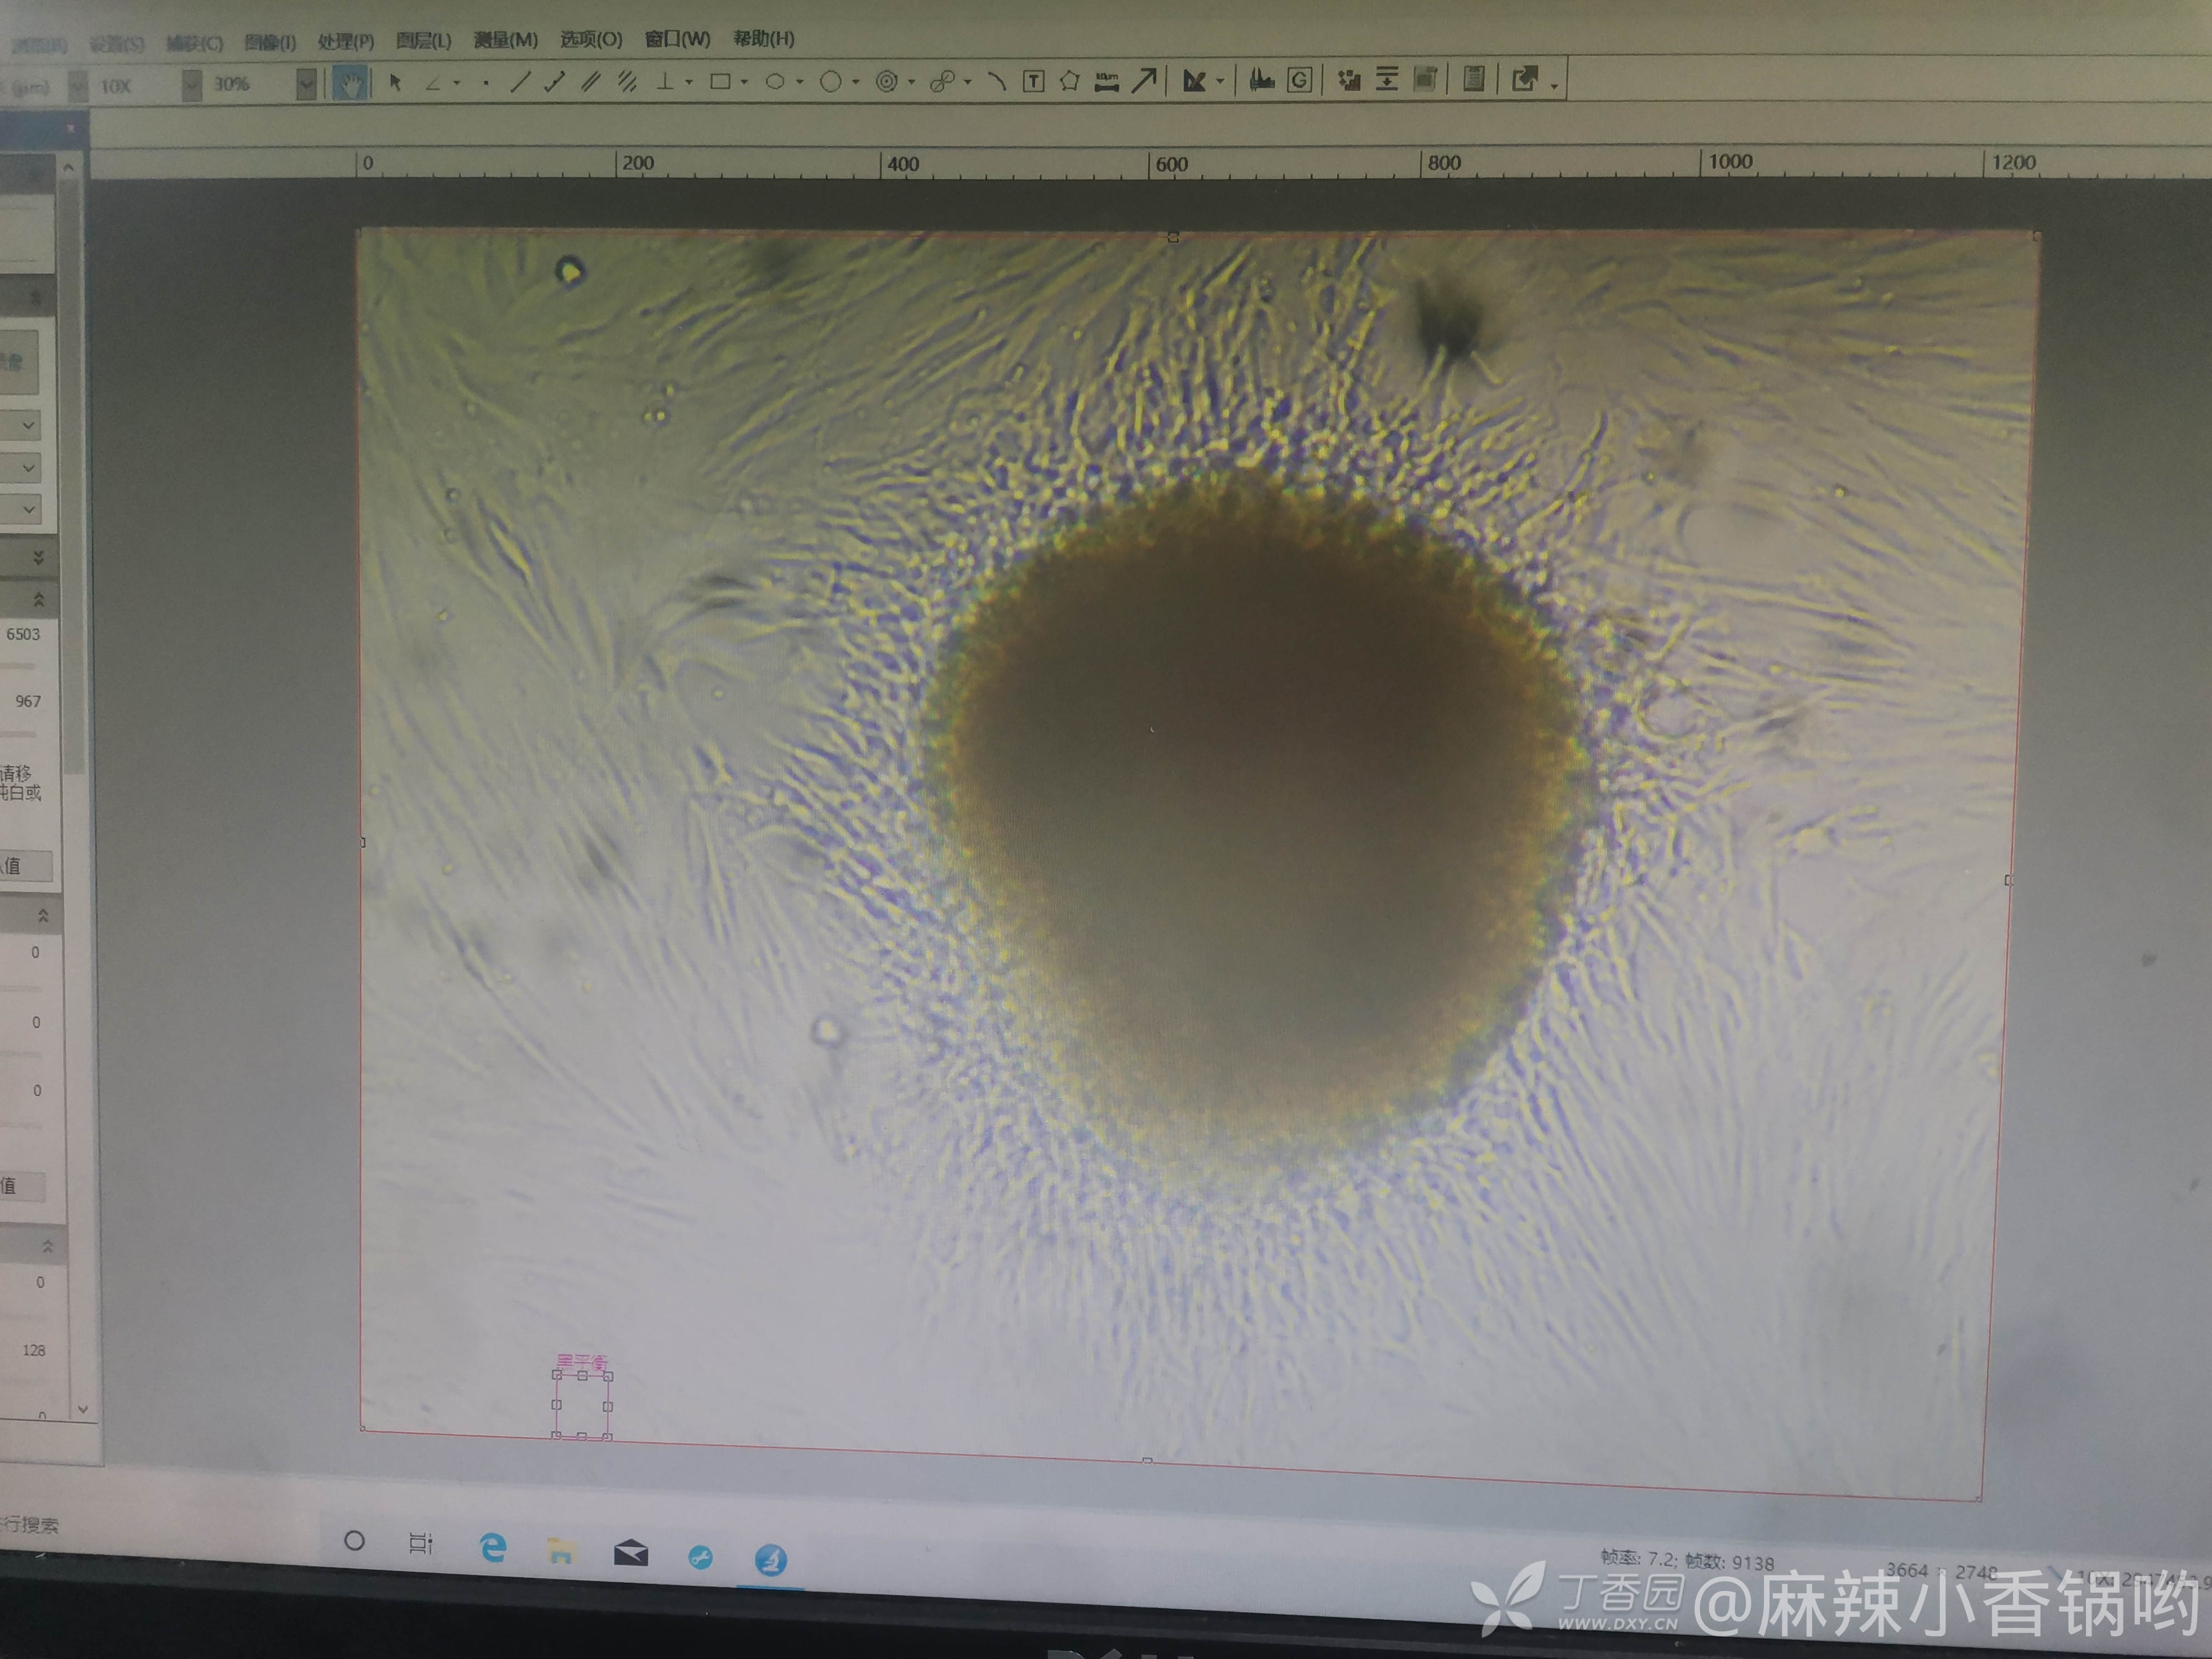Image resolution: width=2212 pixels, height=1659 pixels.
Task: Click the align lines toolbar icon
Action: (1387, 78)
